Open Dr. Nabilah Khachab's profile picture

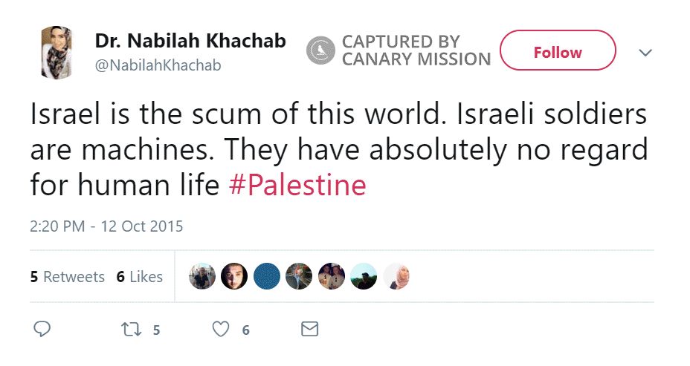[57, 51]
